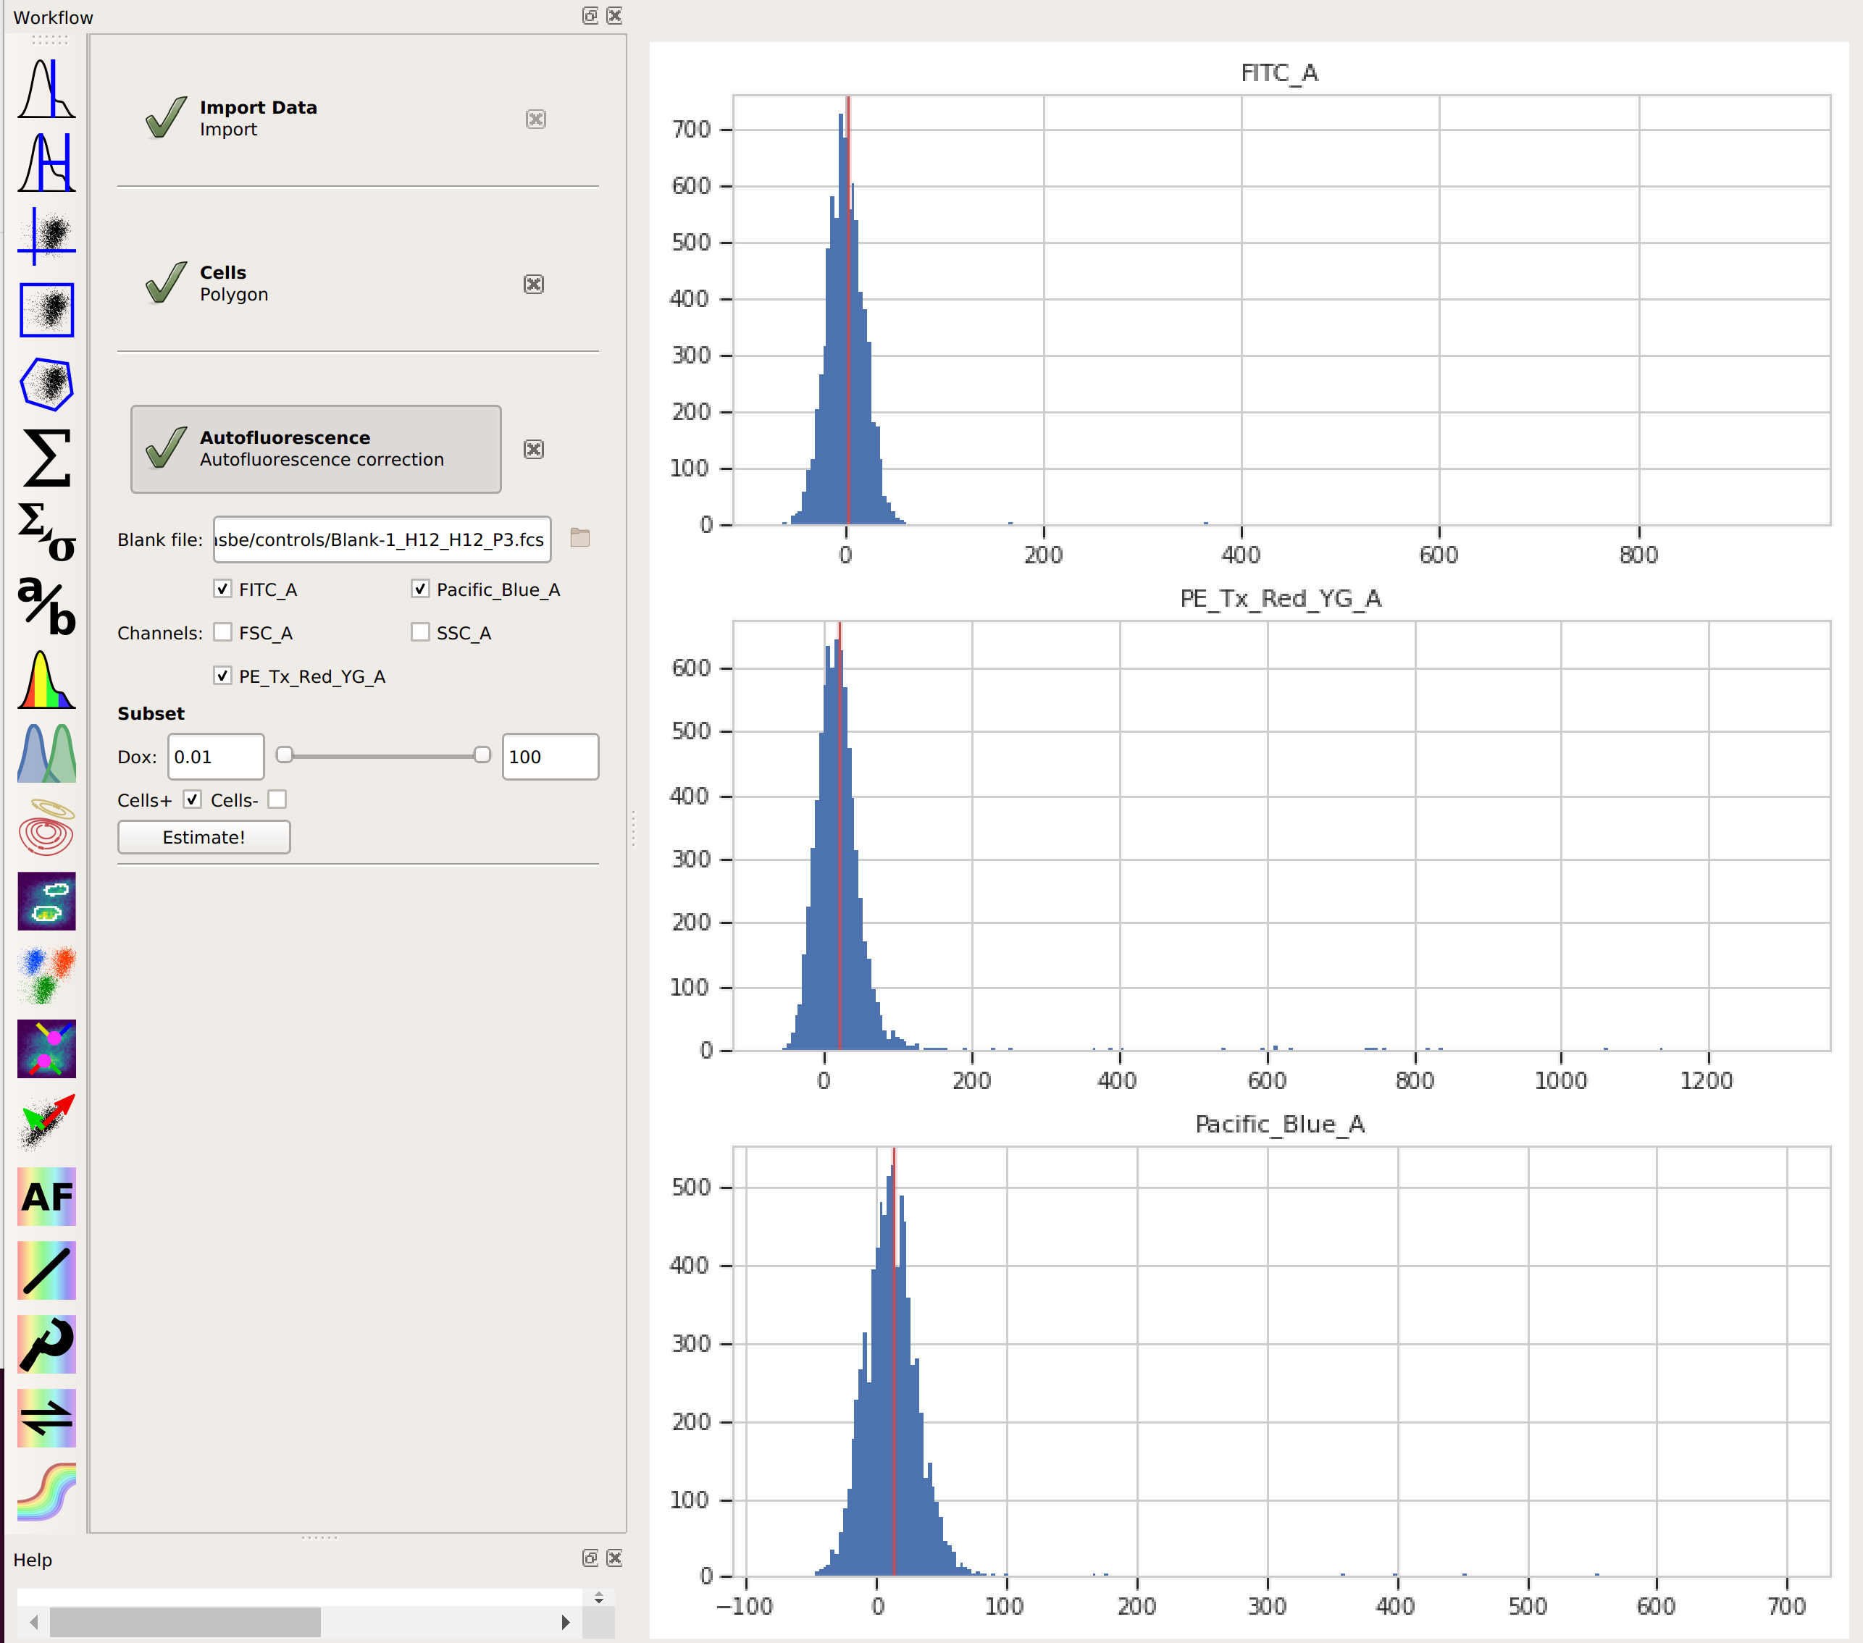Image resolution: width=1863 pixels, height=1643 pixels.
Task: Close the Workflow panel
Action: click(x=614, y=15)
